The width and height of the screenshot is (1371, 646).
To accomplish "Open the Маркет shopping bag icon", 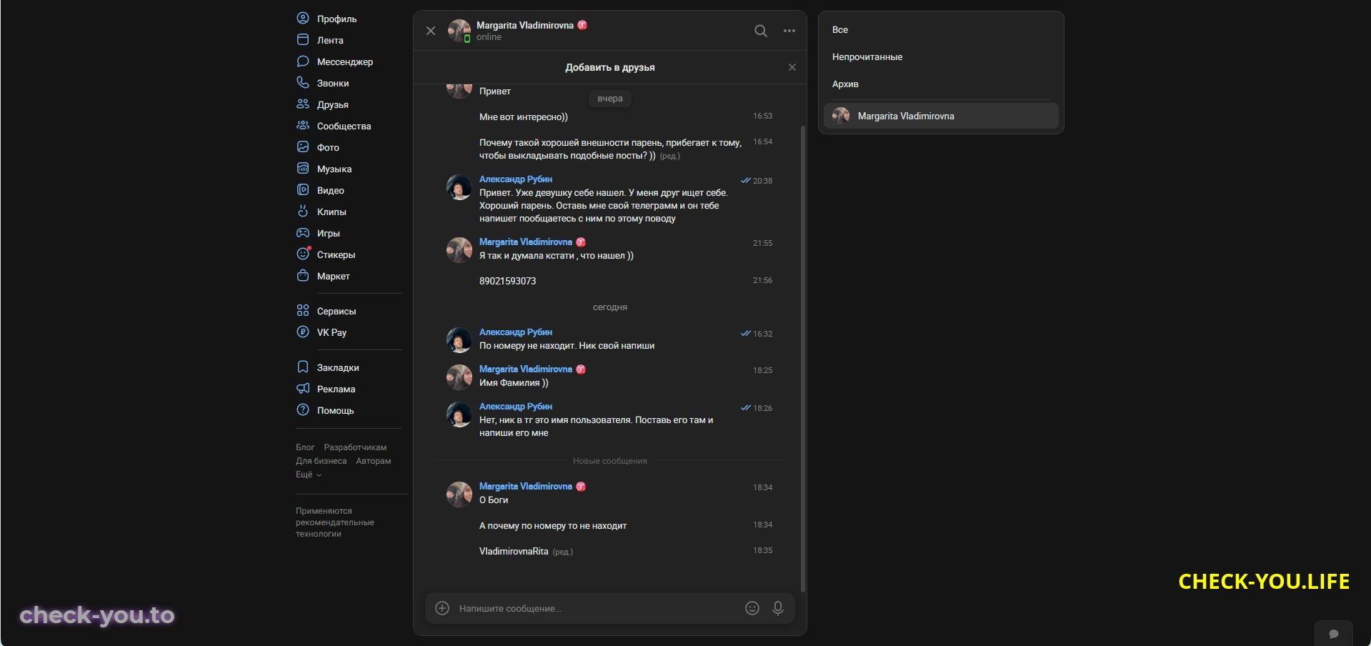I will click(303, 275).
